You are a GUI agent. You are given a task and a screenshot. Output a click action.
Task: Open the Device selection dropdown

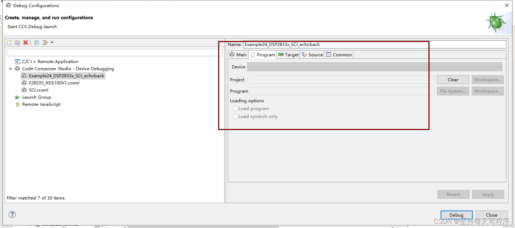pos(500,67)
